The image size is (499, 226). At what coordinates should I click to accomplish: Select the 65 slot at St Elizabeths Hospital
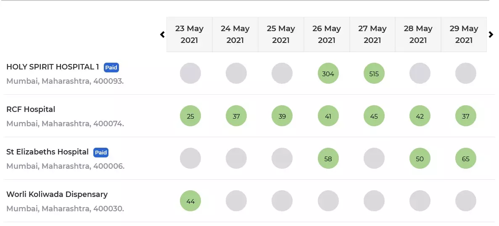[466, 158]
